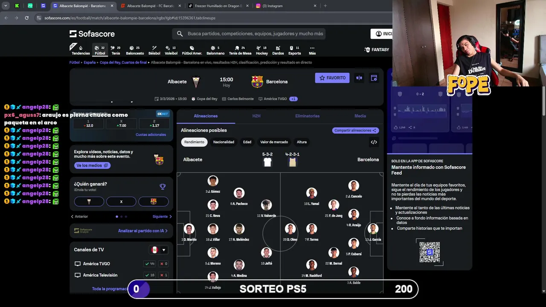Open Cuotas adicionales link
Viewport: 546px width, 307px height.
(151, 135)
